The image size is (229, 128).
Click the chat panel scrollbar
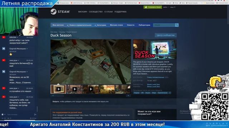[x=37, y=109]
